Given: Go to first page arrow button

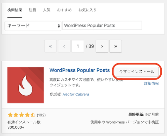Looking at the screenshot, I should [x=50, y=46].
